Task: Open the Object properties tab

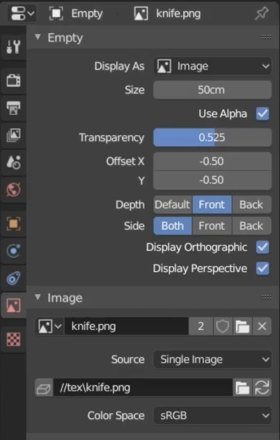Action: tap(13, 224)
